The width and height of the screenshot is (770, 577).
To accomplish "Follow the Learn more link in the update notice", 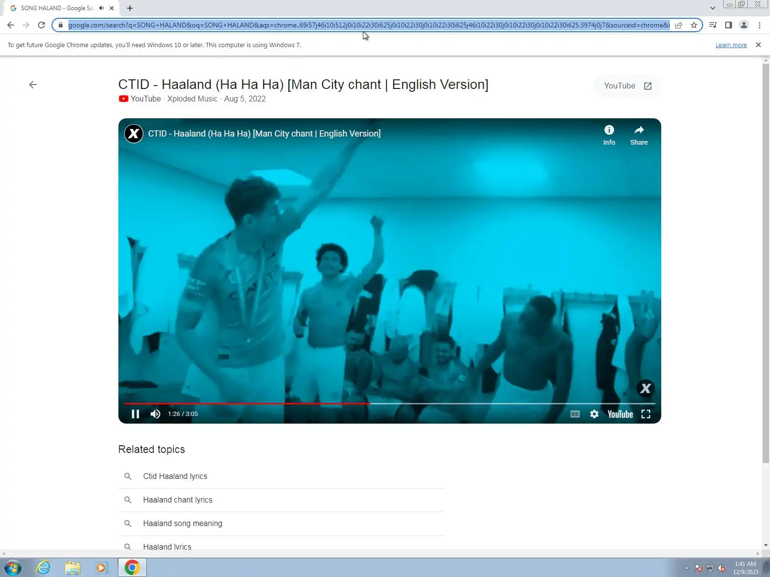I will 731,45.
